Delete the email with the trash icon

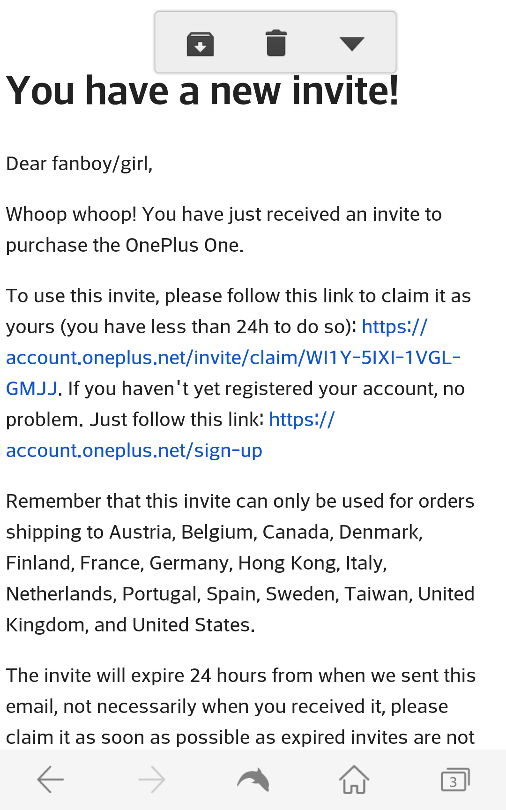click(276, 43)
